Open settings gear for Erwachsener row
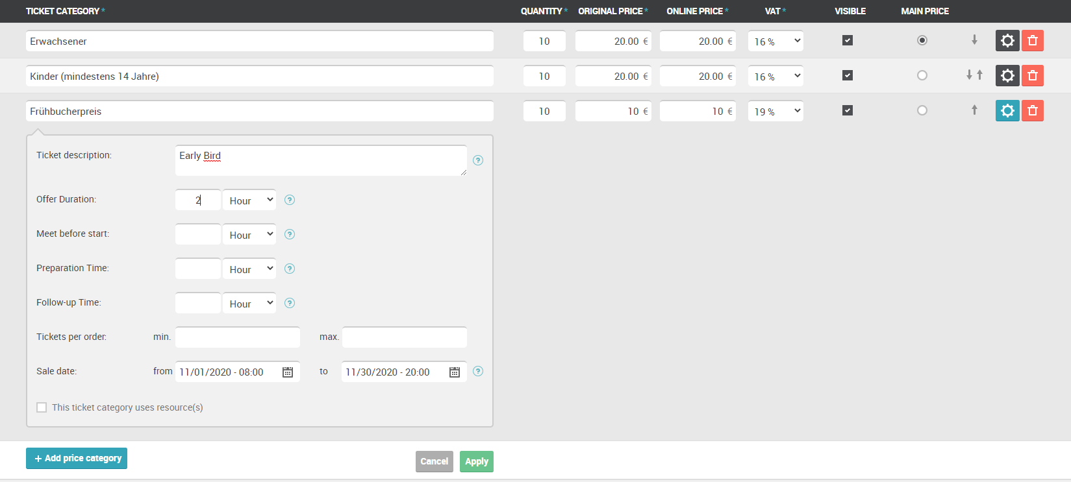The height and width of the screenshot is (482, 1071). (1007, 41)
